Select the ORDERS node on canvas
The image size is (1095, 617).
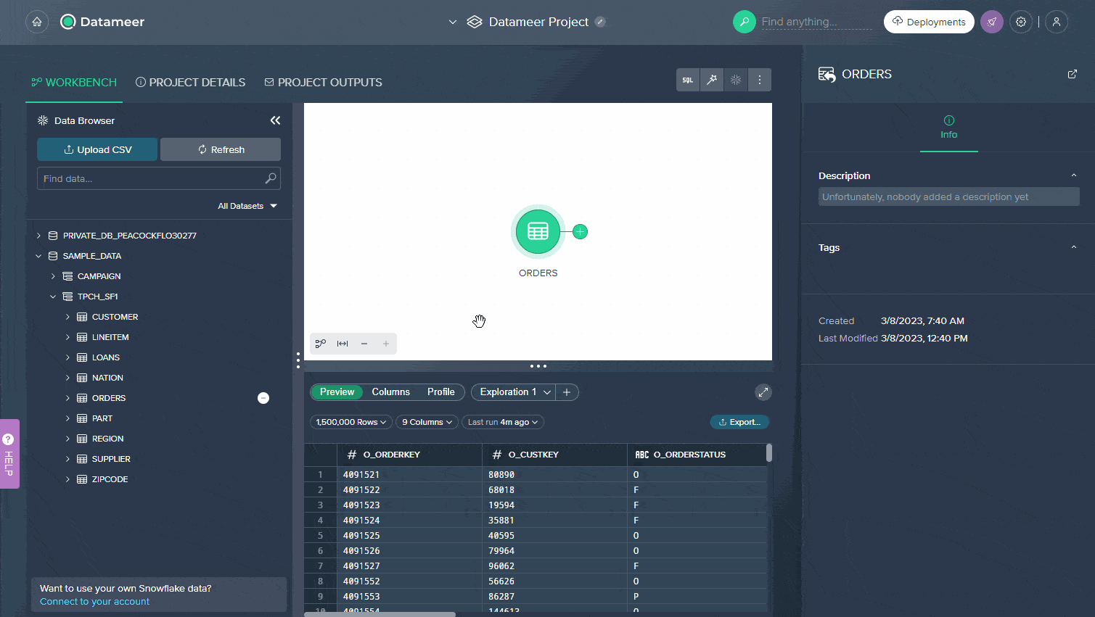(x=538, y=231)
